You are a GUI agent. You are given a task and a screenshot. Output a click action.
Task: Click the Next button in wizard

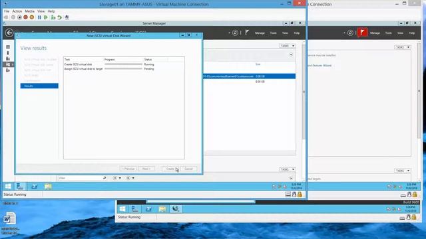click(146, 169)
